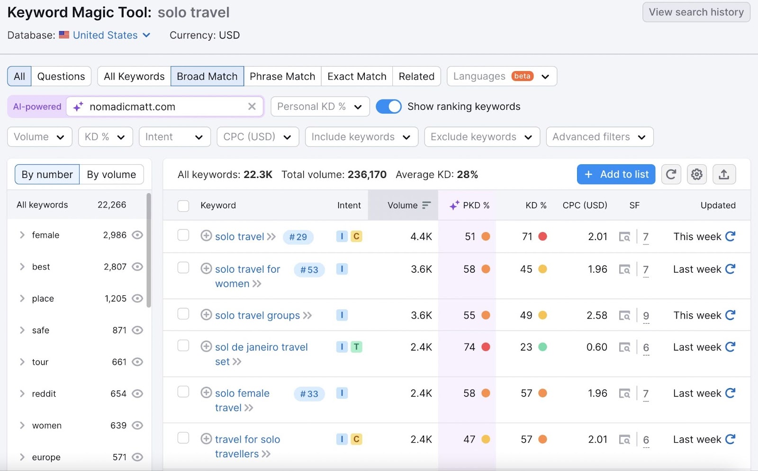758x471 pixels.
Task: Expand the 'tour' keyword group
Action: (x=22, y=362)
